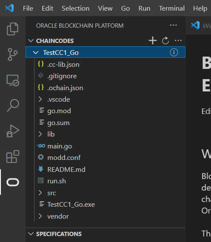This screenshot has height=242, width=211.
Task: Refresh the Chaincodes list
Action: click(165, 40)
